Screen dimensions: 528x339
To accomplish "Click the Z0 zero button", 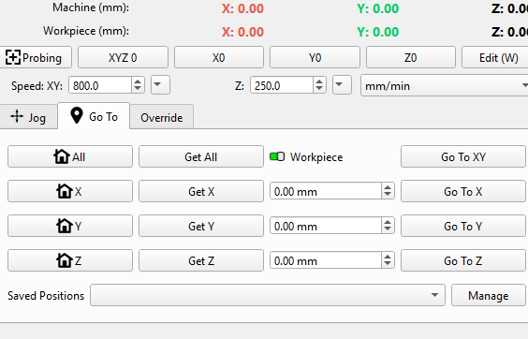I will click(x=411, y=58).
